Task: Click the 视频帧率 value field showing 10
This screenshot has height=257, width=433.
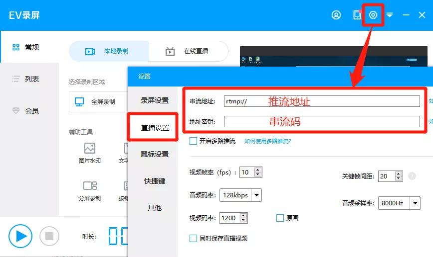Action: 247,172
